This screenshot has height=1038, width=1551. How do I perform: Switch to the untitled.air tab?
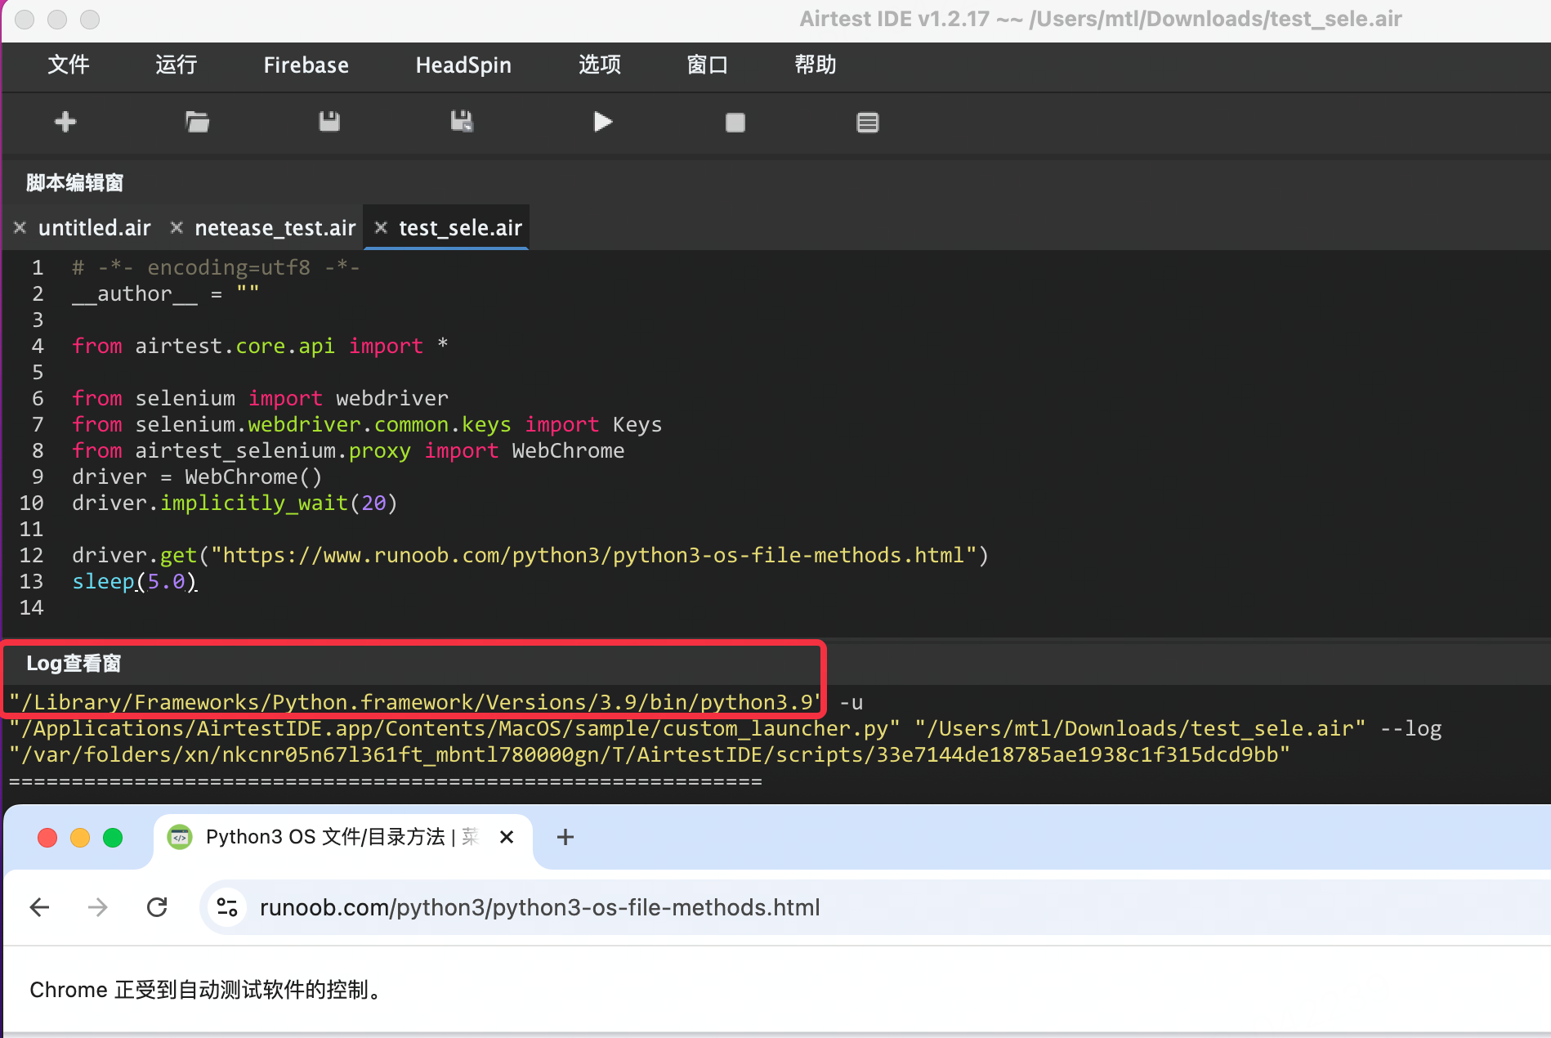(94, 228)
